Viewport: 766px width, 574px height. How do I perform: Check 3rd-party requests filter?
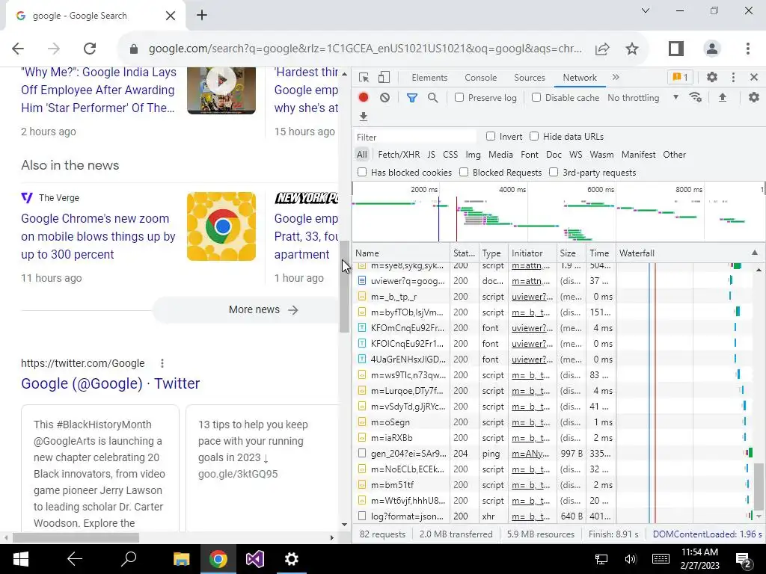[x=554, y=173]
